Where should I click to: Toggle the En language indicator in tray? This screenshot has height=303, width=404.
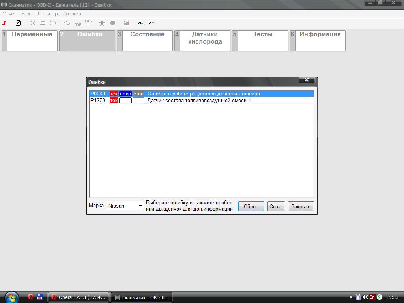point(372,297)
